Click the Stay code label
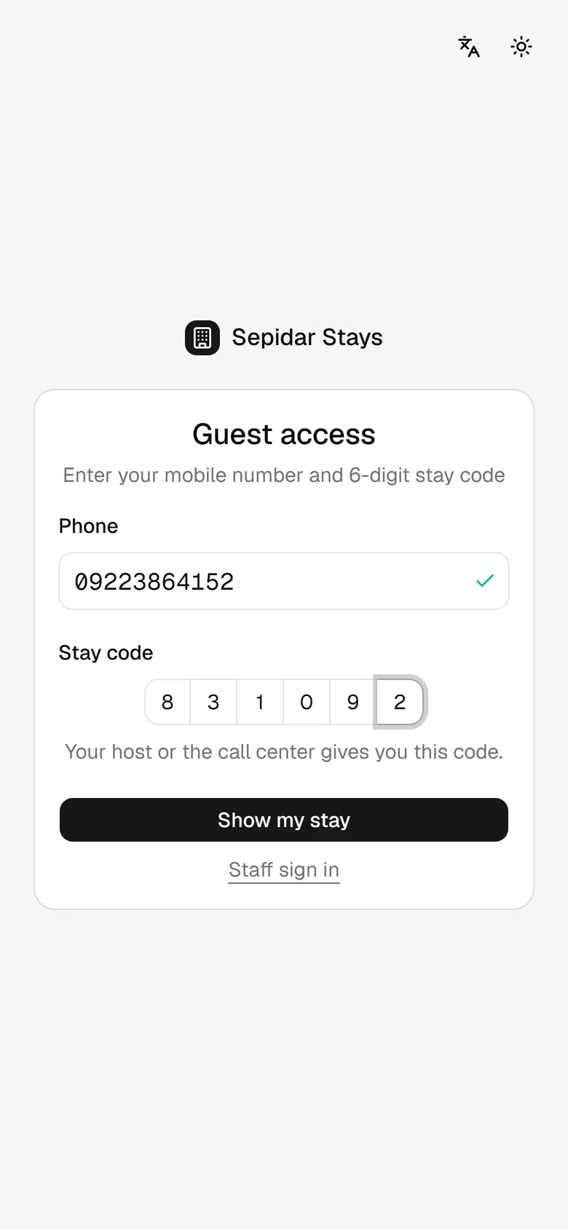Screen dimensions: 568x1229 point(106,653)
